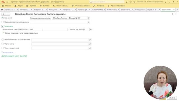This screenshot has width=179, height=101.
Task: Click the Сбербанк России bank field
Action: [70, 18]
